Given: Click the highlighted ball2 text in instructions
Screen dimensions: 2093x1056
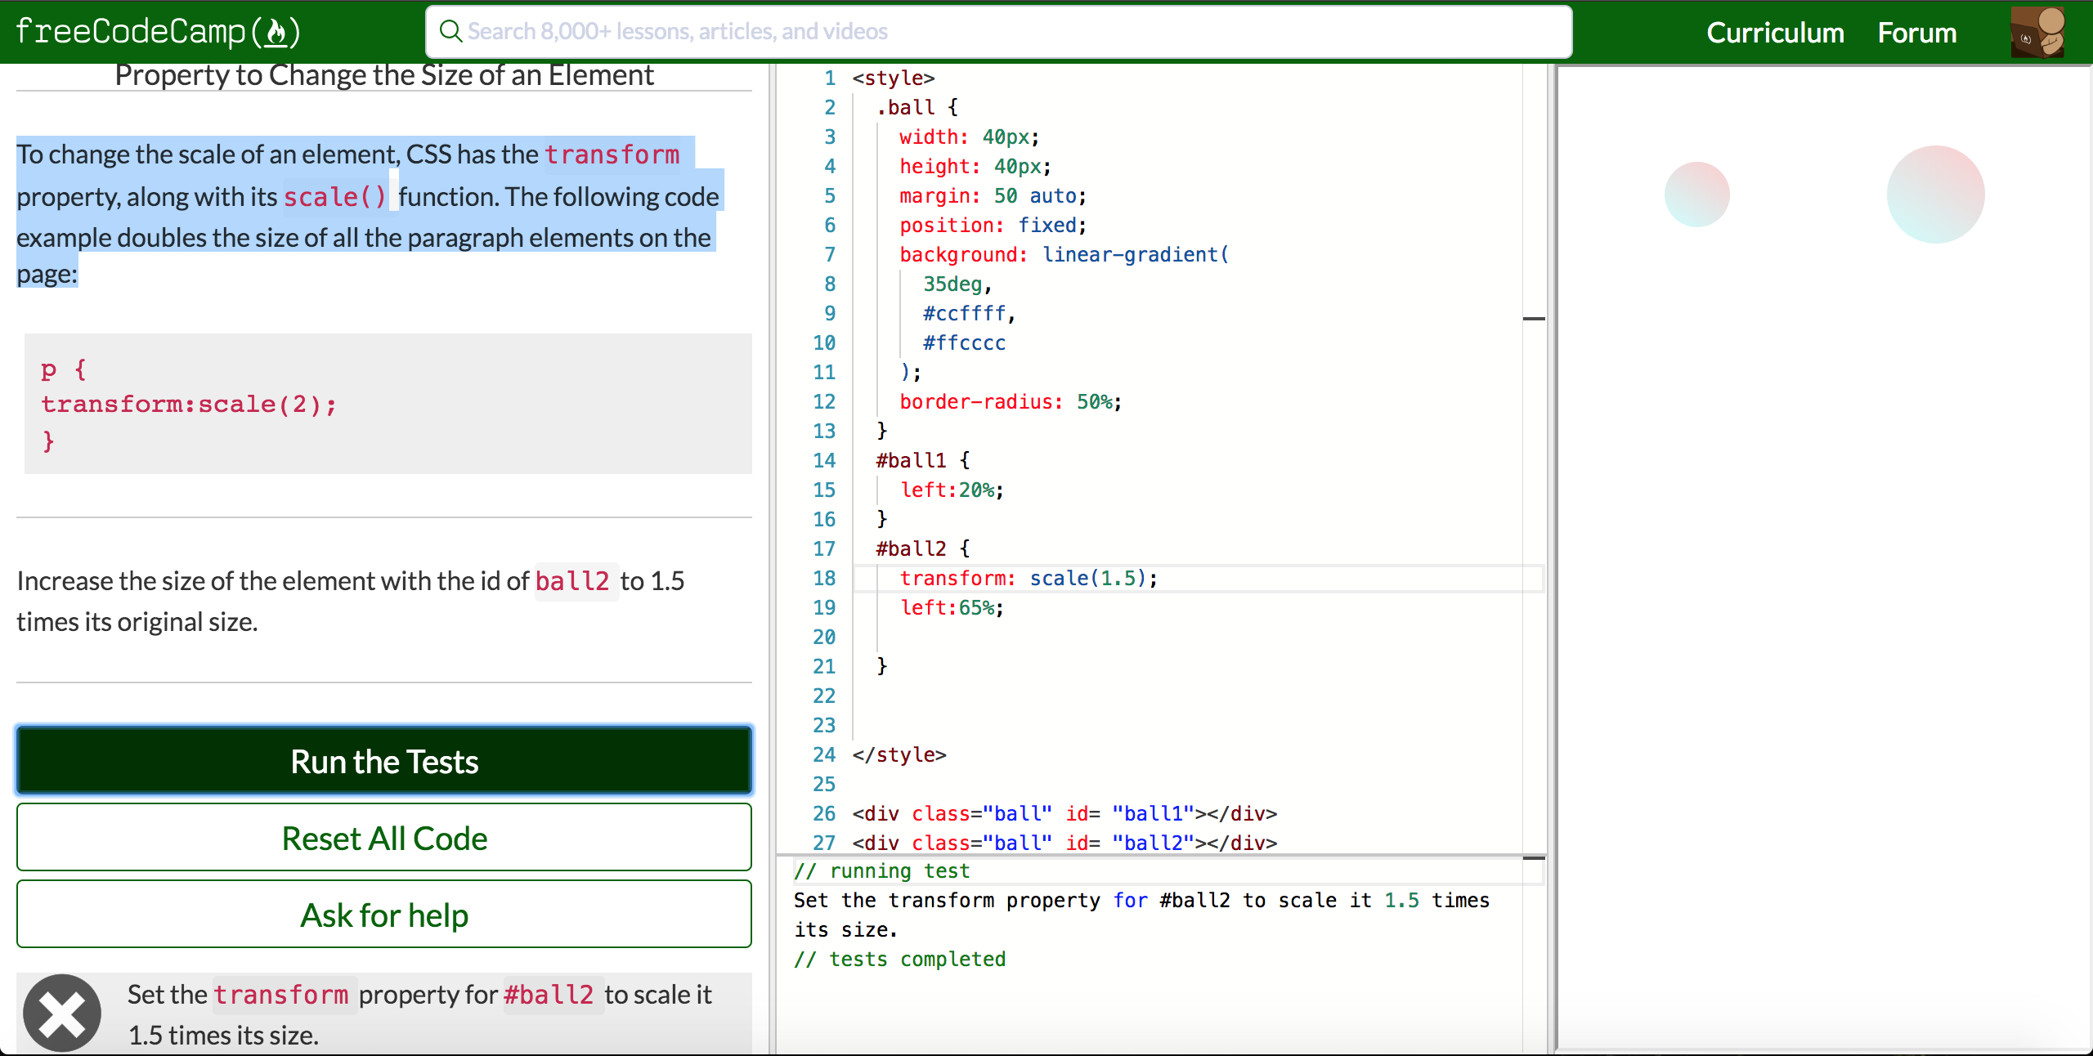Looking at the screenshot, I should pos(573,581).
